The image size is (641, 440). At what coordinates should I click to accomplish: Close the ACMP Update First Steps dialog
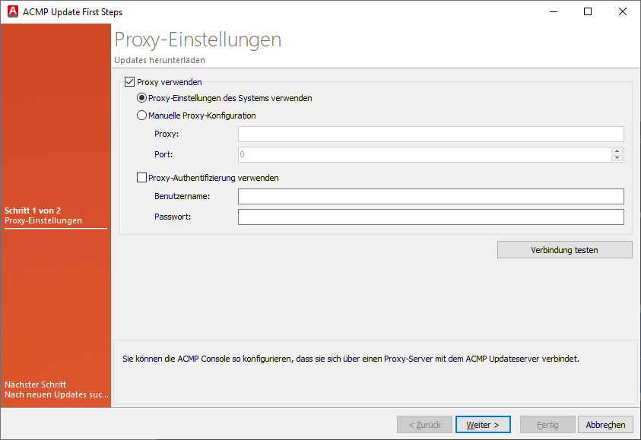[x=622, y=11]
